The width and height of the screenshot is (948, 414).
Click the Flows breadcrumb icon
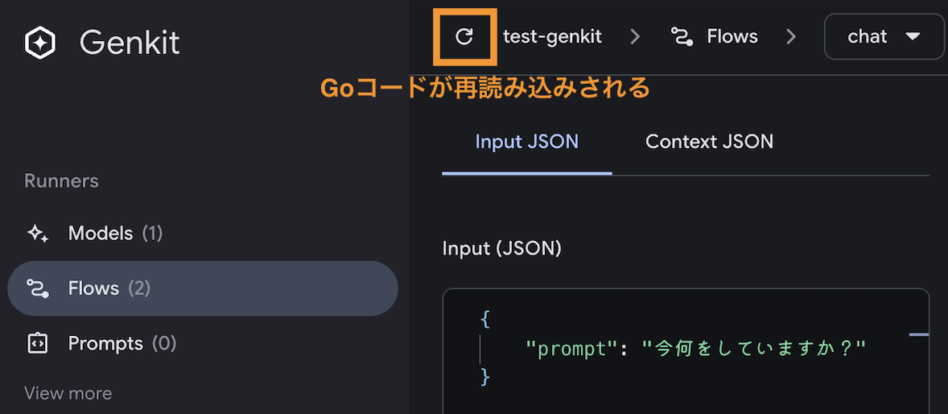point(682,38)
